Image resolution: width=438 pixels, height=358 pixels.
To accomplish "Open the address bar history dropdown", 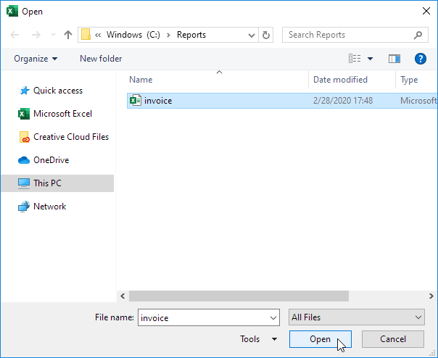I will (251, 35).
